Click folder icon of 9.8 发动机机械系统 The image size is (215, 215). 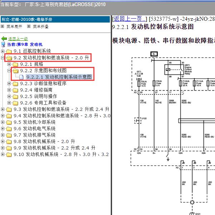[9, 142]
